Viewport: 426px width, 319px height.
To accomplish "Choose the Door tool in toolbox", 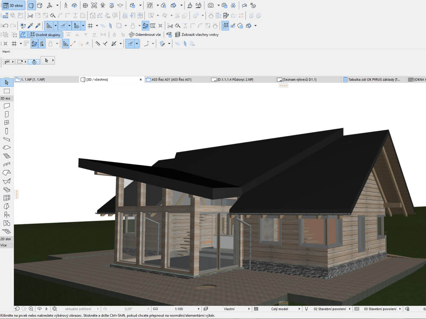I will (x=6, y=114).
